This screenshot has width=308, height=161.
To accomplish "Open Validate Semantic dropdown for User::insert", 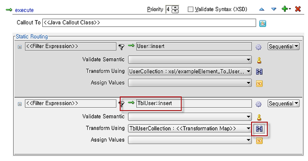I will [x=190, y=60].
